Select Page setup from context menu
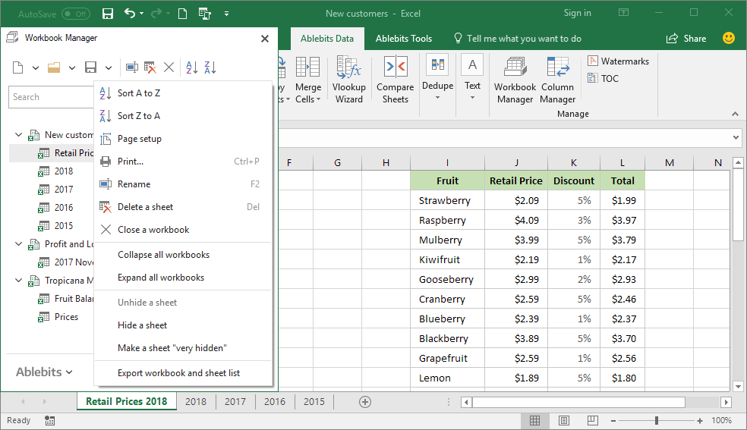The height and width of the screenshot is (430, 747). (184, 139)
